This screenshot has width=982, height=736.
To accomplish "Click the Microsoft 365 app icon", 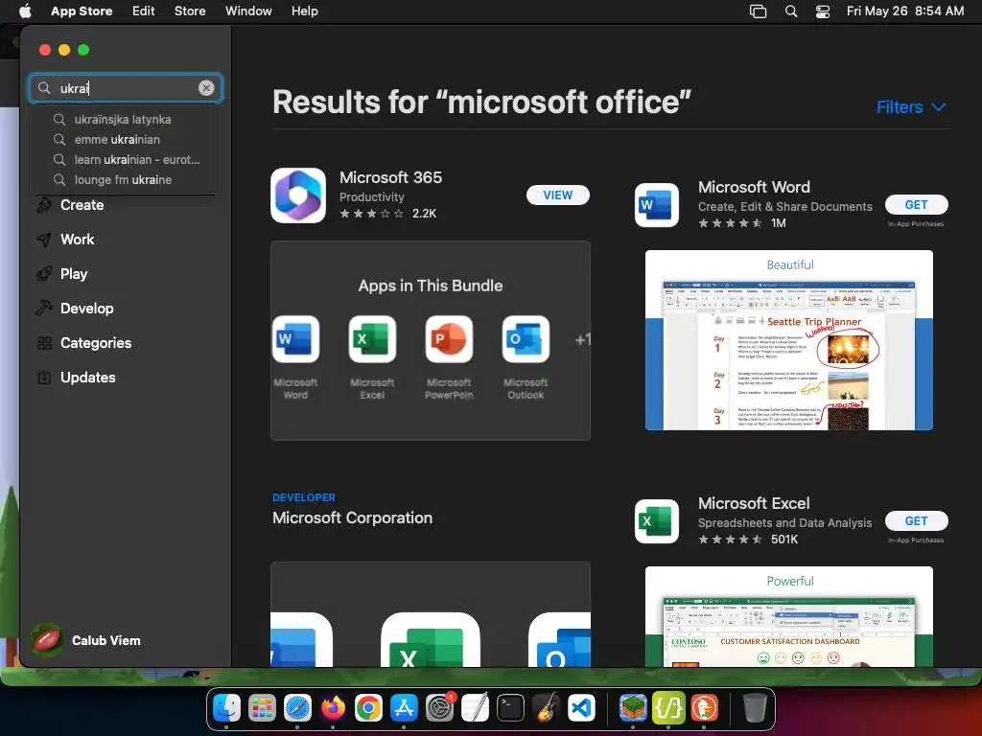I will click(298, 195).
